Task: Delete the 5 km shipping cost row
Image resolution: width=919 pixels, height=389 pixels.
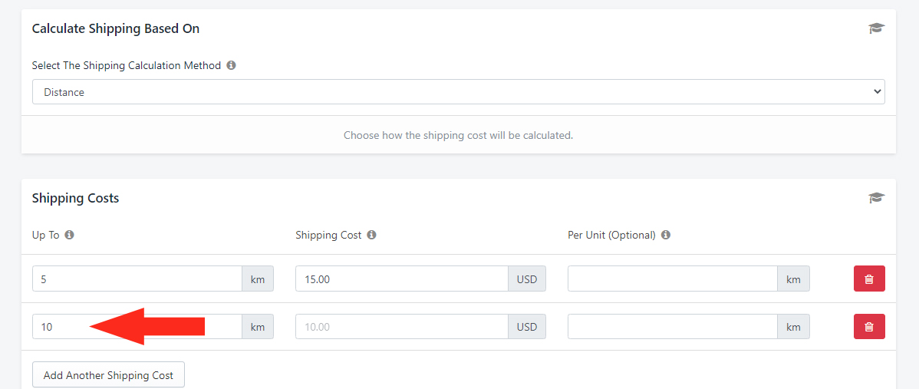Action: click(x=868, y=279)
